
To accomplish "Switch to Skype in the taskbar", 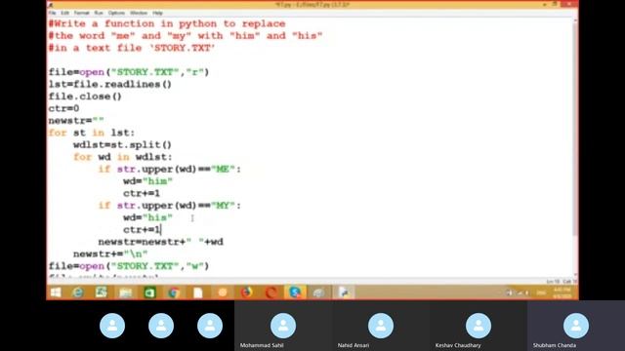I will 295,292.
